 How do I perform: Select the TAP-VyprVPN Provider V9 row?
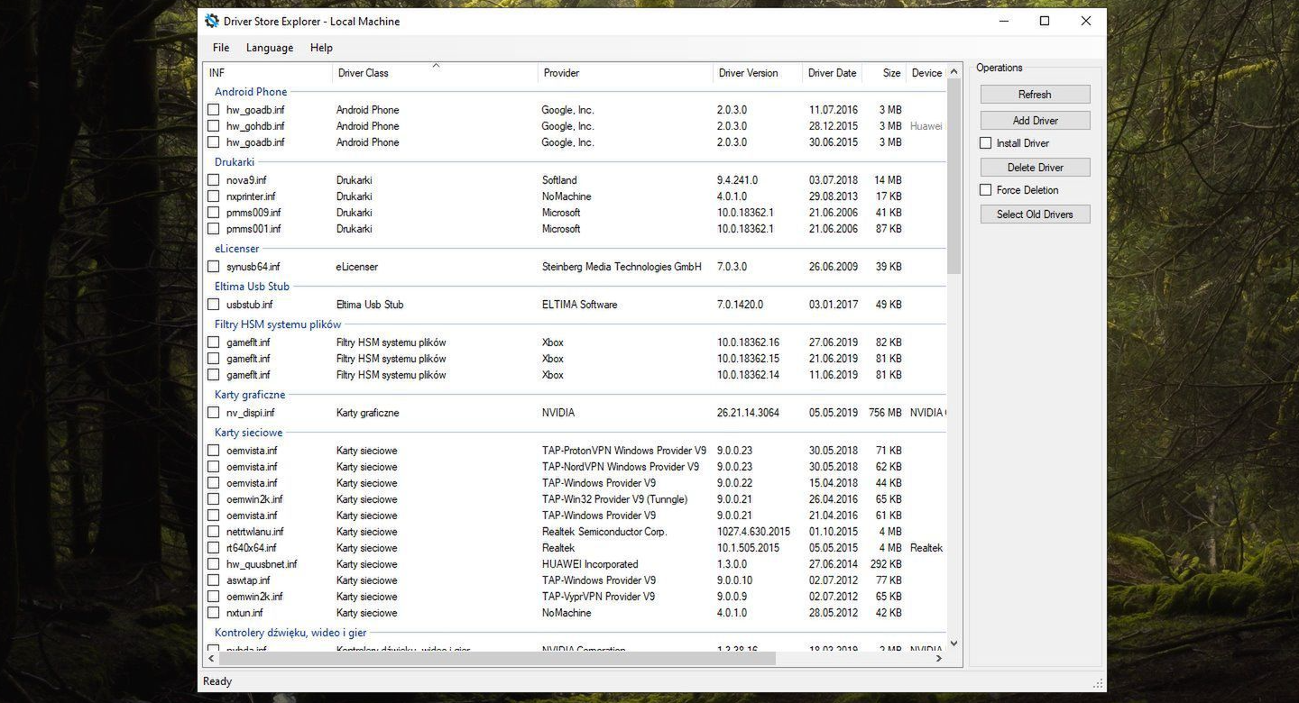pyautogui.click(x=576, y=597)
